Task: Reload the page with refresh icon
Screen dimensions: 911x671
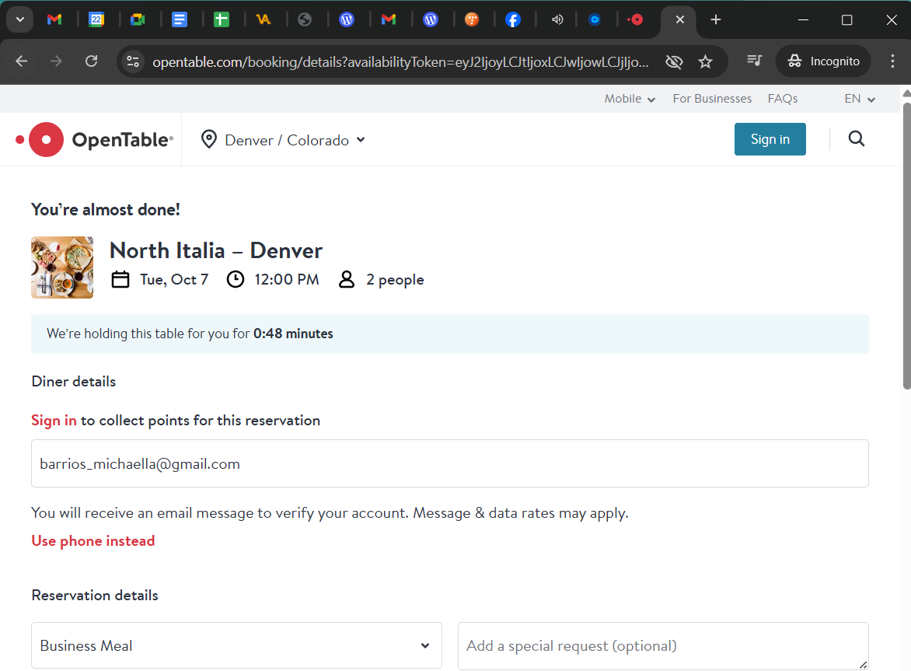Action: point(91,61)
